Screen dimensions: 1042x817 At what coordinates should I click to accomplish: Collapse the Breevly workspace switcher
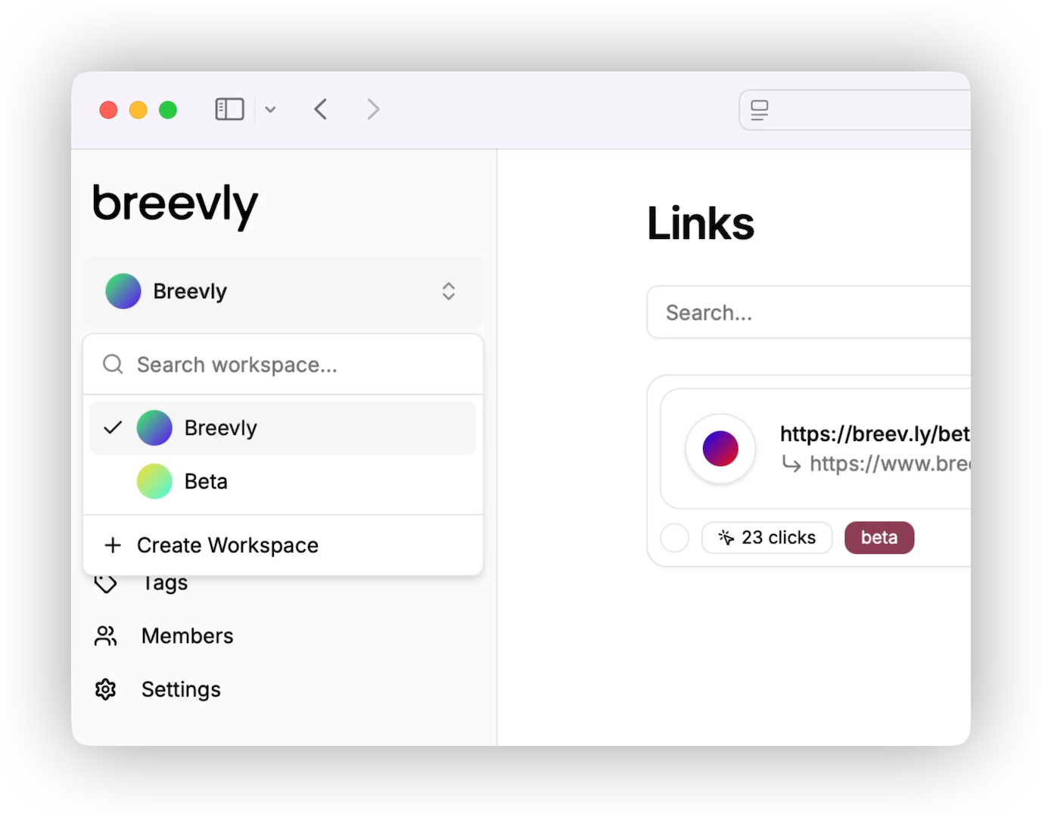[x=281, y=291]
